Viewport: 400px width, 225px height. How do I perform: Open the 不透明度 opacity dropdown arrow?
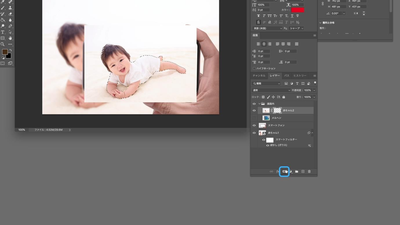pyautogui.click(x=314, y=90)
